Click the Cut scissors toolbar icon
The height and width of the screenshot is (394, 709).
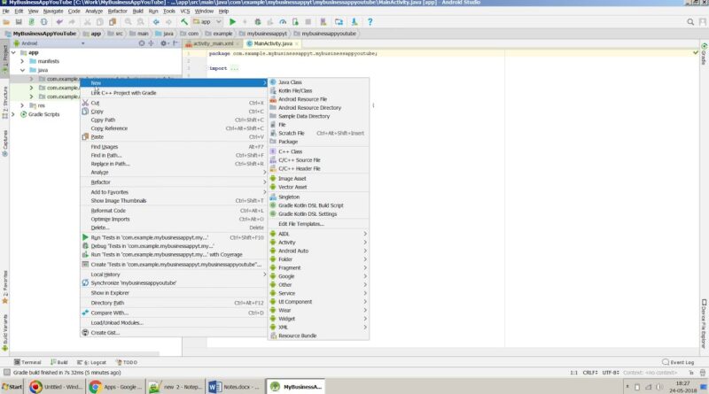(87, 21)
